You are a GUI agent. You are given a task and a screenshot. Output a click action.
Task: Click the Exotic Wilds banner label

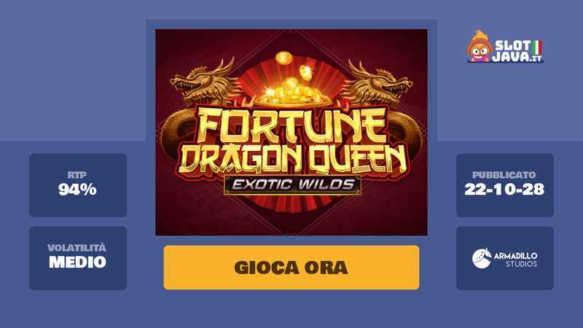pyautogui.click(x=293, y=185)
